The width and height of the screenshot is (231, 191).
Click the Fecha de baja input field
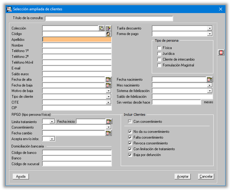(74, 85)
